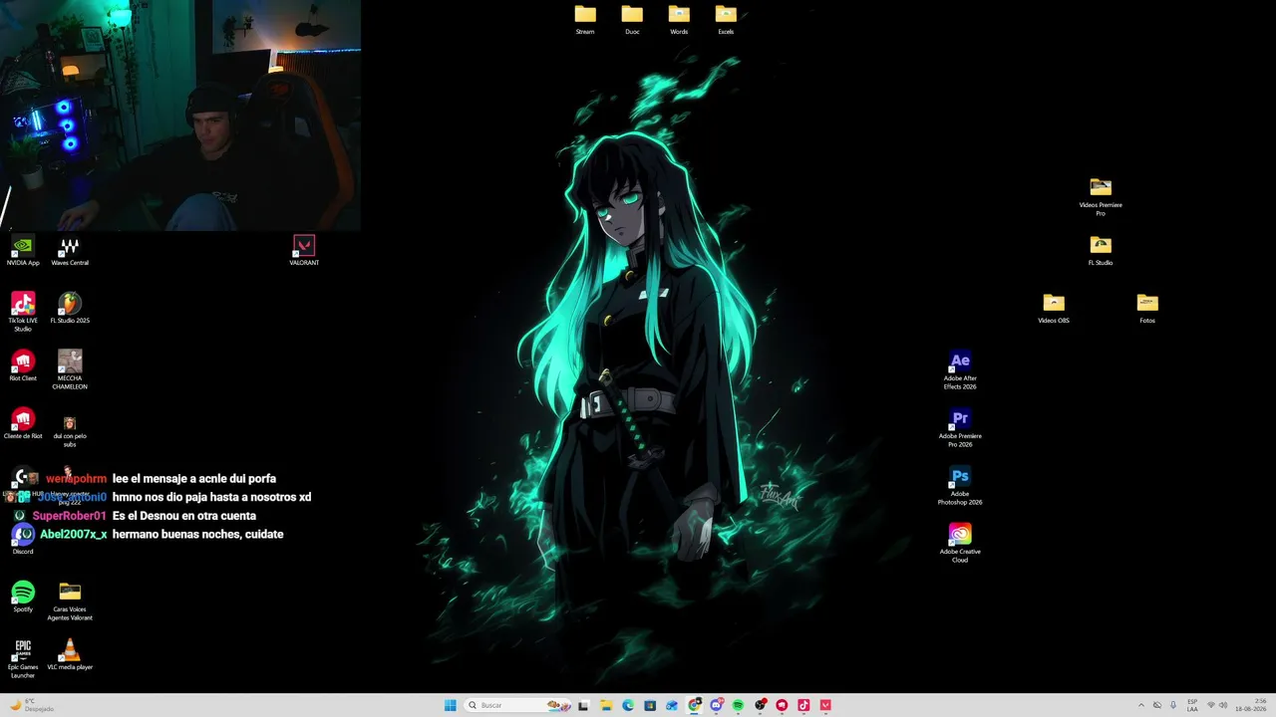This screenshot has width=1276, height=717.
Task: Click the username Abel2007x_x in chat
Action: pyautogui.click(x=73, y=535)
